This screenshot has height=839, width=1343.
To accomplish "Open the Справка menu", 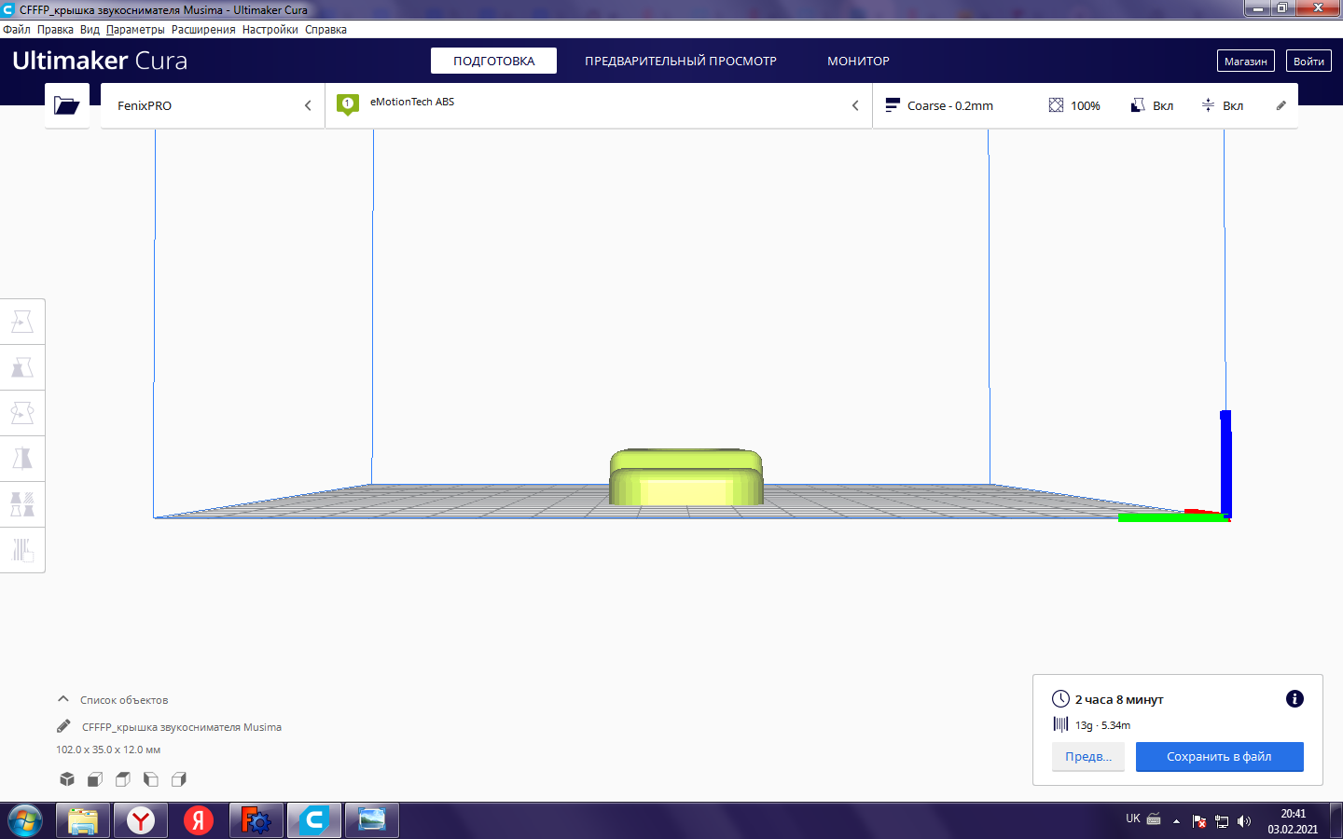I will coord(325,30).
